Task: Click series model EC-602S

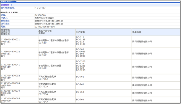Action: coord(81,51)
